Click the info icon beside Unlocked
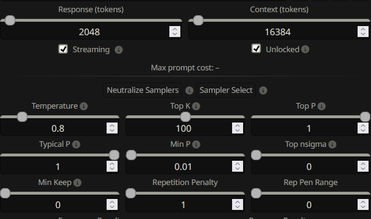 tap(305, 49)
